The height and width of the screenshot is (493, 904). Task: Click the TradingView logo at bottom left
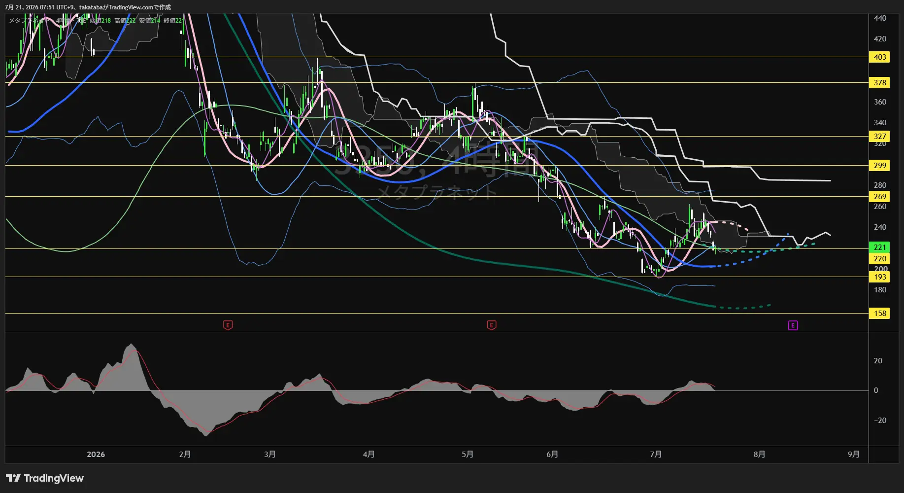point(45,478)
